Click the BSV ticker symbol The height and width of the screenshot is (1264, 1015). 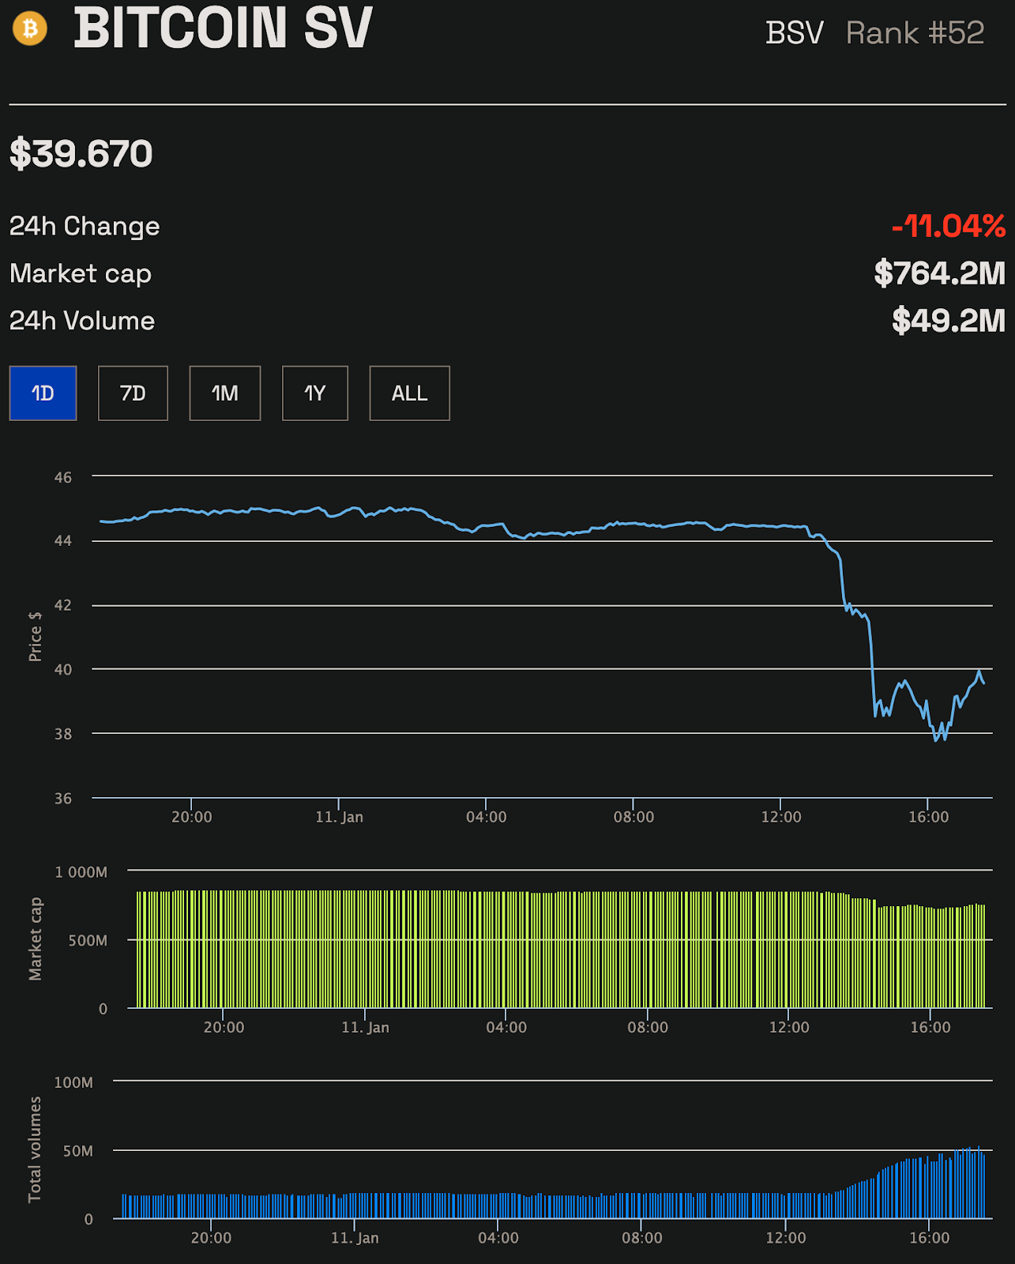pos(794,33)
